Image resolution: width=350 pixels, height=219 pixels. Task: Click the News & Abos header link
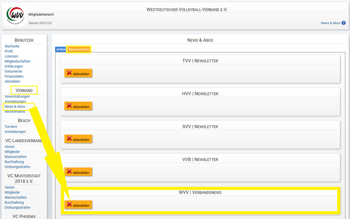tap(330, 23)
